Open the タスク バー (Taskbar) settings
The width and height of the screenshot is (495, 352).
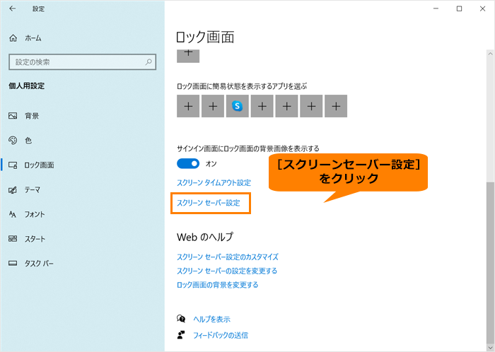pyautogui.click(x=38, y=264)
